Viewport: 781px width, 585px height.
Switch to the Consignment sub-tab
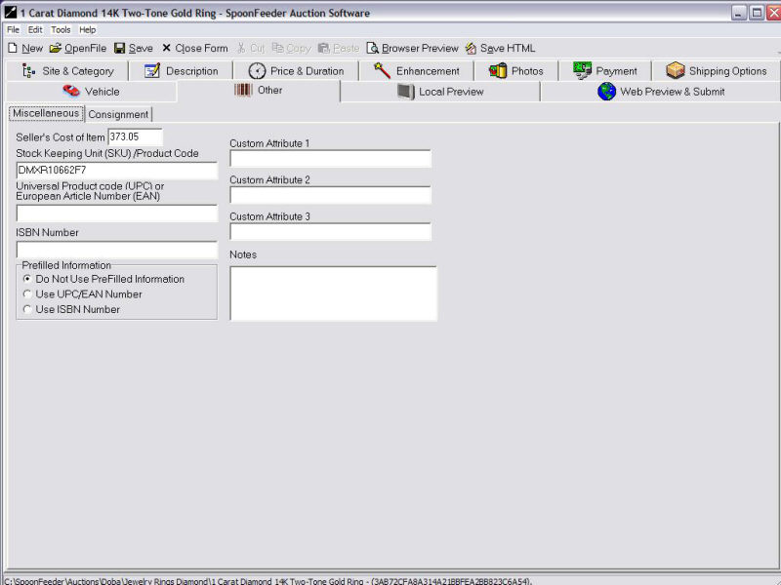point(118,114)
